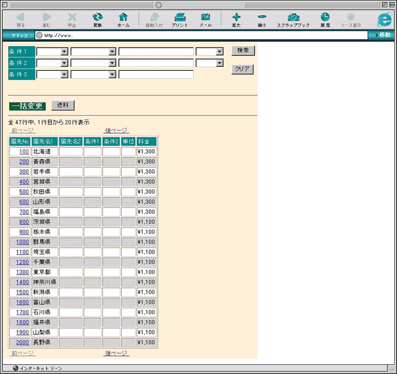The image size is (397, 374).
Task: Click the top 前ページ previous-page link
Action: 23,130
